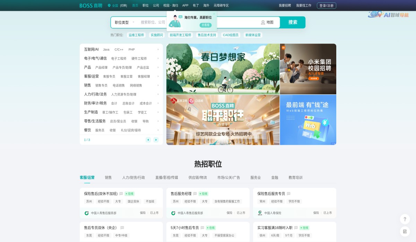This screenshot has height=242, width=416.
Task: Select the 在线 status indicator on 售后服务经理
Action: [x=203, y=194]
